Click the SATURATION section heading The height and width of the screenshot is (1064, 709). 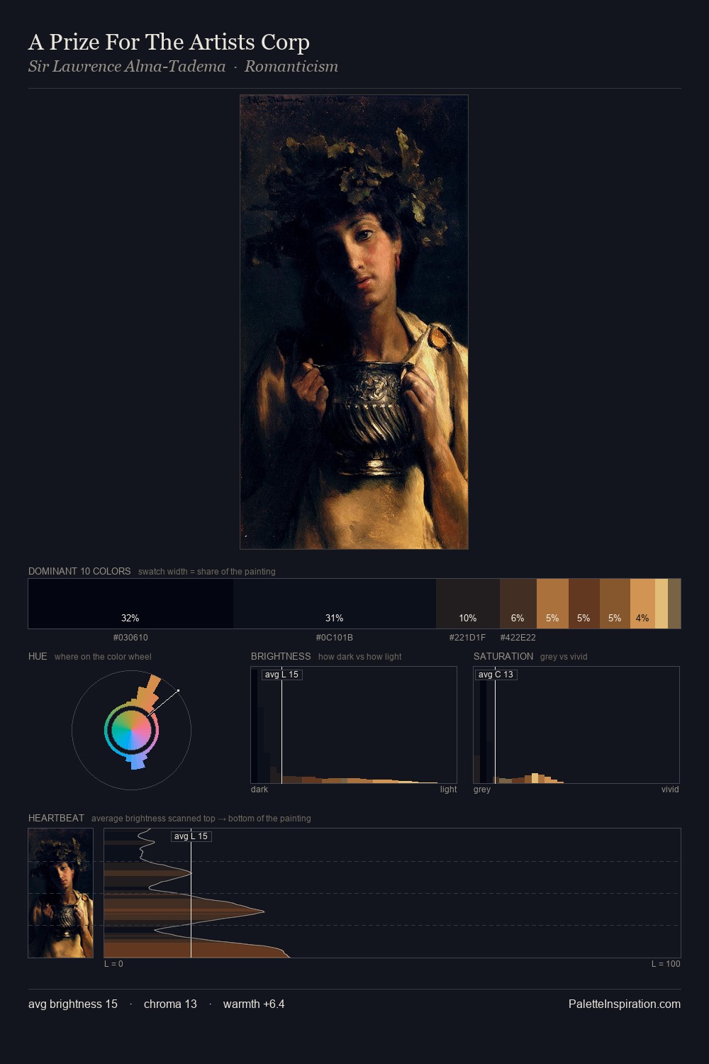(503, 656)
